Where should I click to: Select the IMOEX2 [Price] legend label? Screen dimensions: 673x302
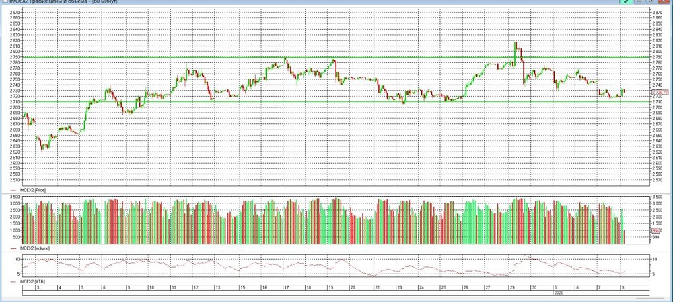pyautogui.click(x=33, y=189)
